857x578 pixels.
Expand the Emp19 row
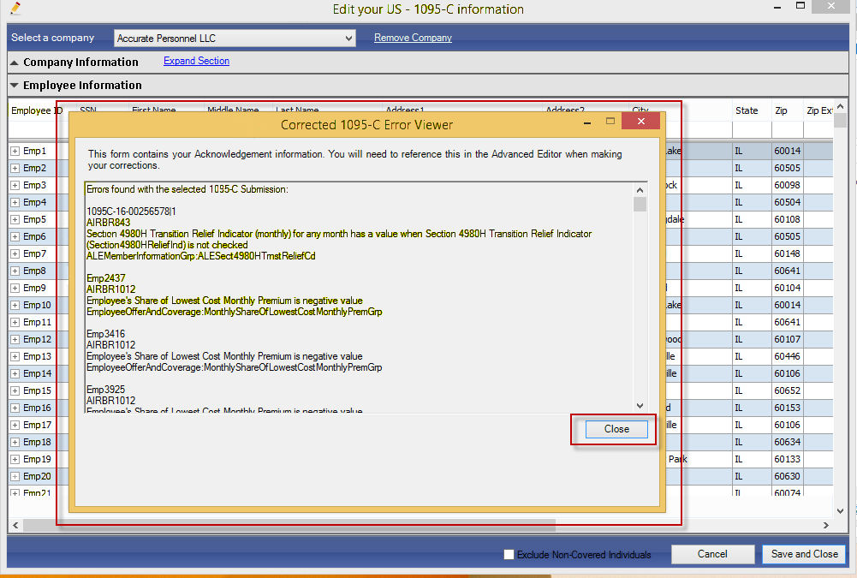click(15, 459)
